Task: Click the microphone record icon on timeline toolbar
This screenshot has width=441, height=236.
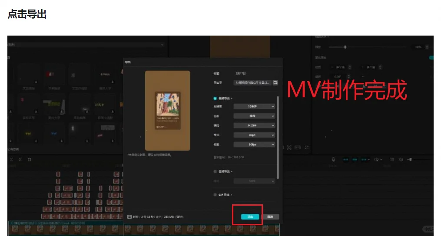Action: click(x=333, y=159)
